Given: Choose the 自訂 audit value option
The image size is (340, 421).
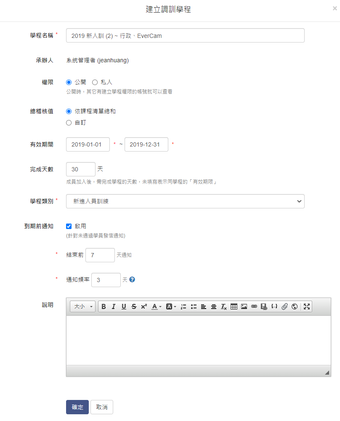Looking at the screenshot, I should [x=69, y=123].
